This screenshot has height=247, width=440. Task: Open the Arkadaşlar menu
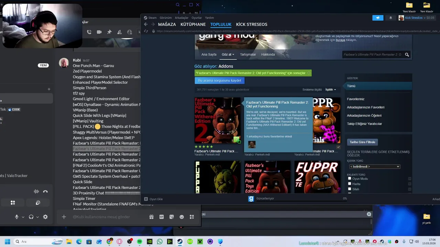coord(181,18)
